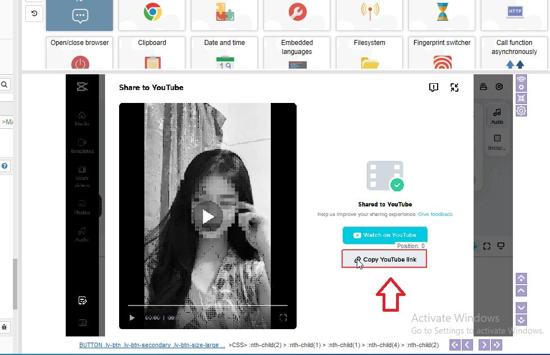The image size is (550, 355).
Task: Click the Open/close browser module
Action: (80, 53)
